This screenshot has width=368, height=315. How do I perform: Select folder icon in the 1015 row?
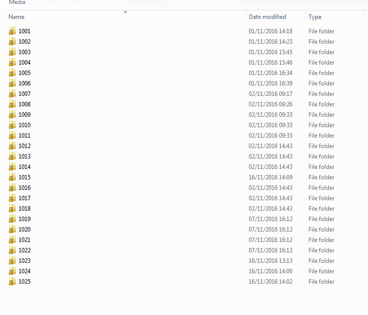point(12,177)
